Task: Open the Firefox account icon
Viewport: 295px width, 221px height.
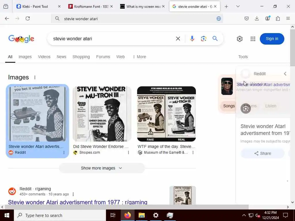Action: click(267, 18)
